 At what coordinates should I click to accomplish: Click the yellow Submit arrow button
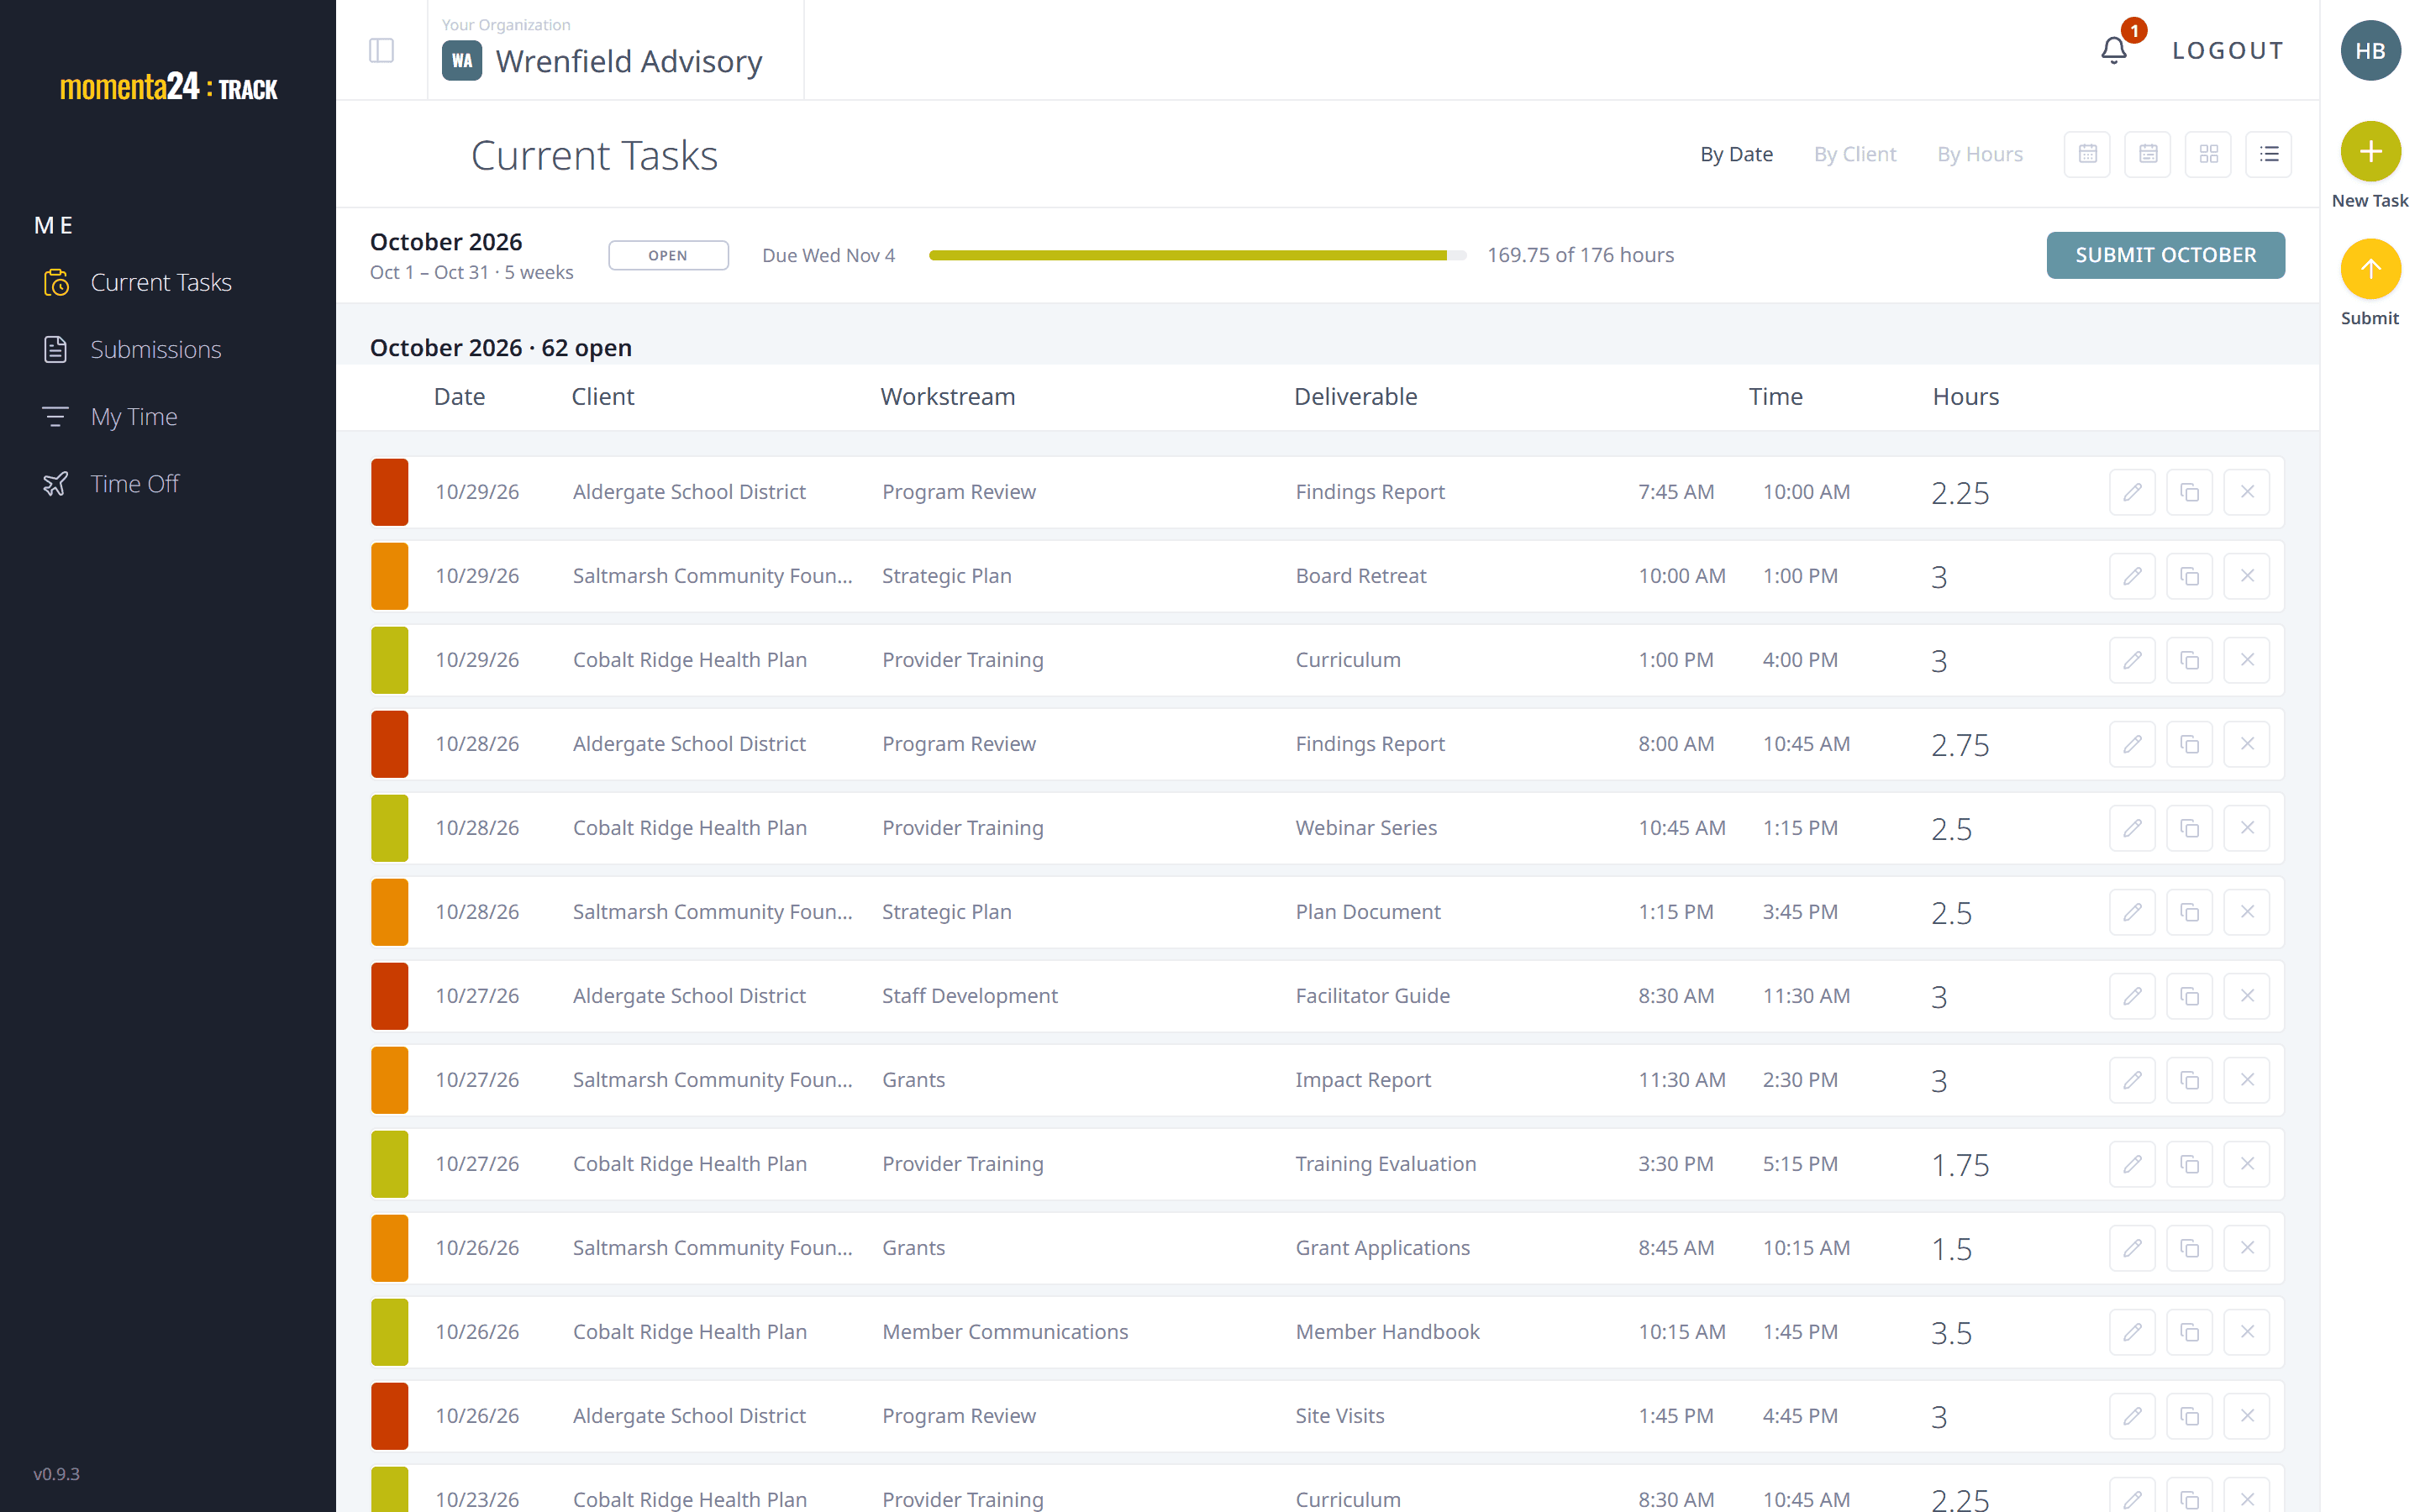coord(2370,269)
